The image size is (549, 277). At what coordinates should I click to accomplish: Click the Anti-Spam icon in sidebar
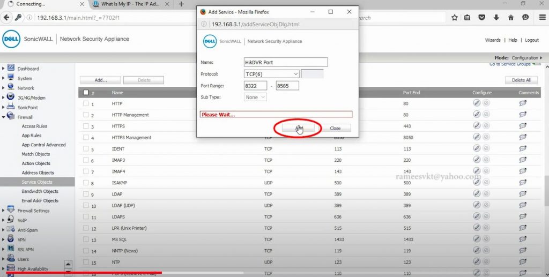tap(11, 229)
